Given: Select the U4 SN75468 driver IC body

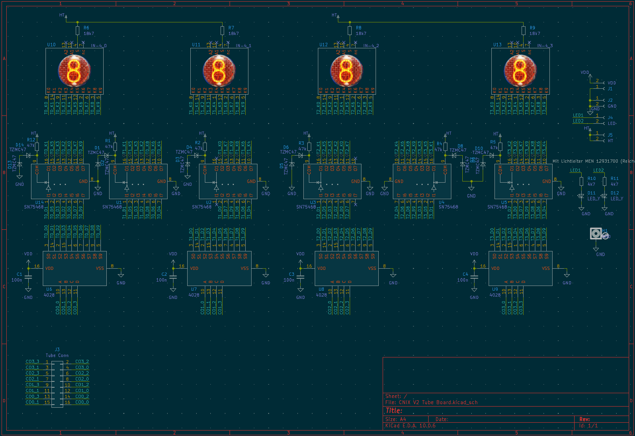Looking at the screenshot, I should coord(422,181).
